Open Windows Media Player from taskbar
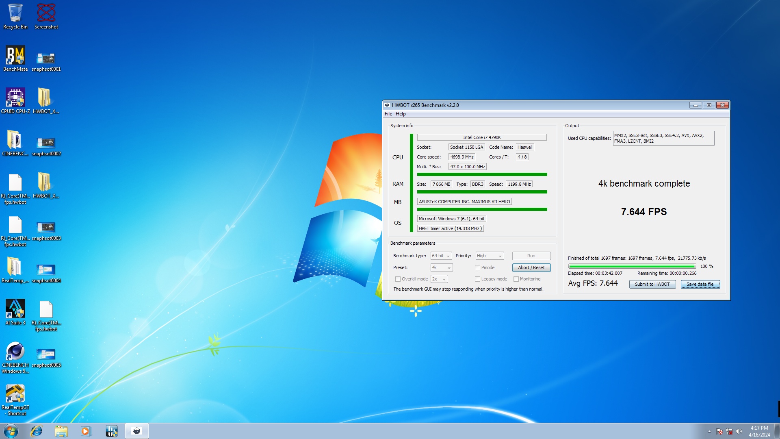The image size is (780, 439). pyautogui.click(x=86, y=431)
